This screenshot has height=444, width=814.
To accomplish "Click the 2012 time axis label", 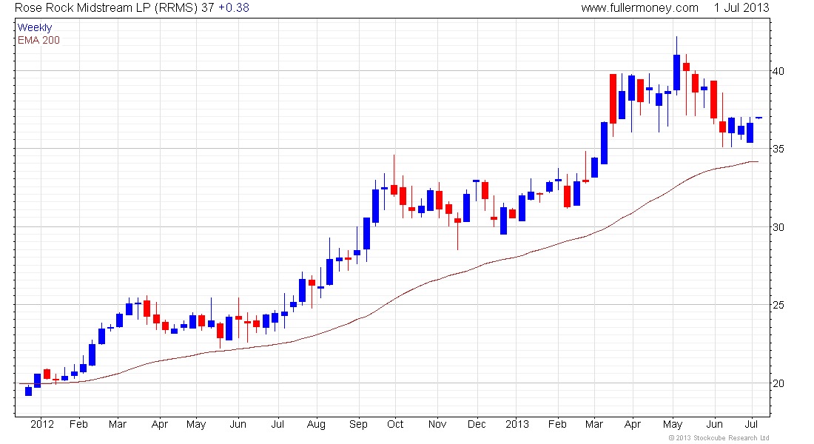I will 42,424.
